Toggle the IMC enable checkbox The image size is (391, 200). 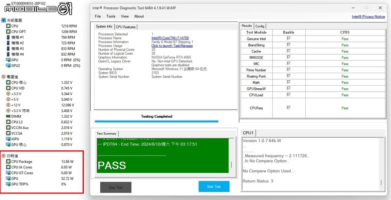pos(289,63)
